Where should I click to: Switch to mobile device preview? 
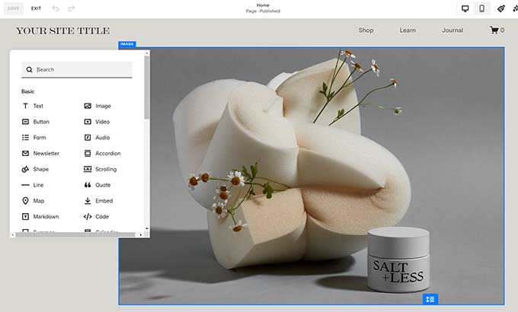click(481, 8)
